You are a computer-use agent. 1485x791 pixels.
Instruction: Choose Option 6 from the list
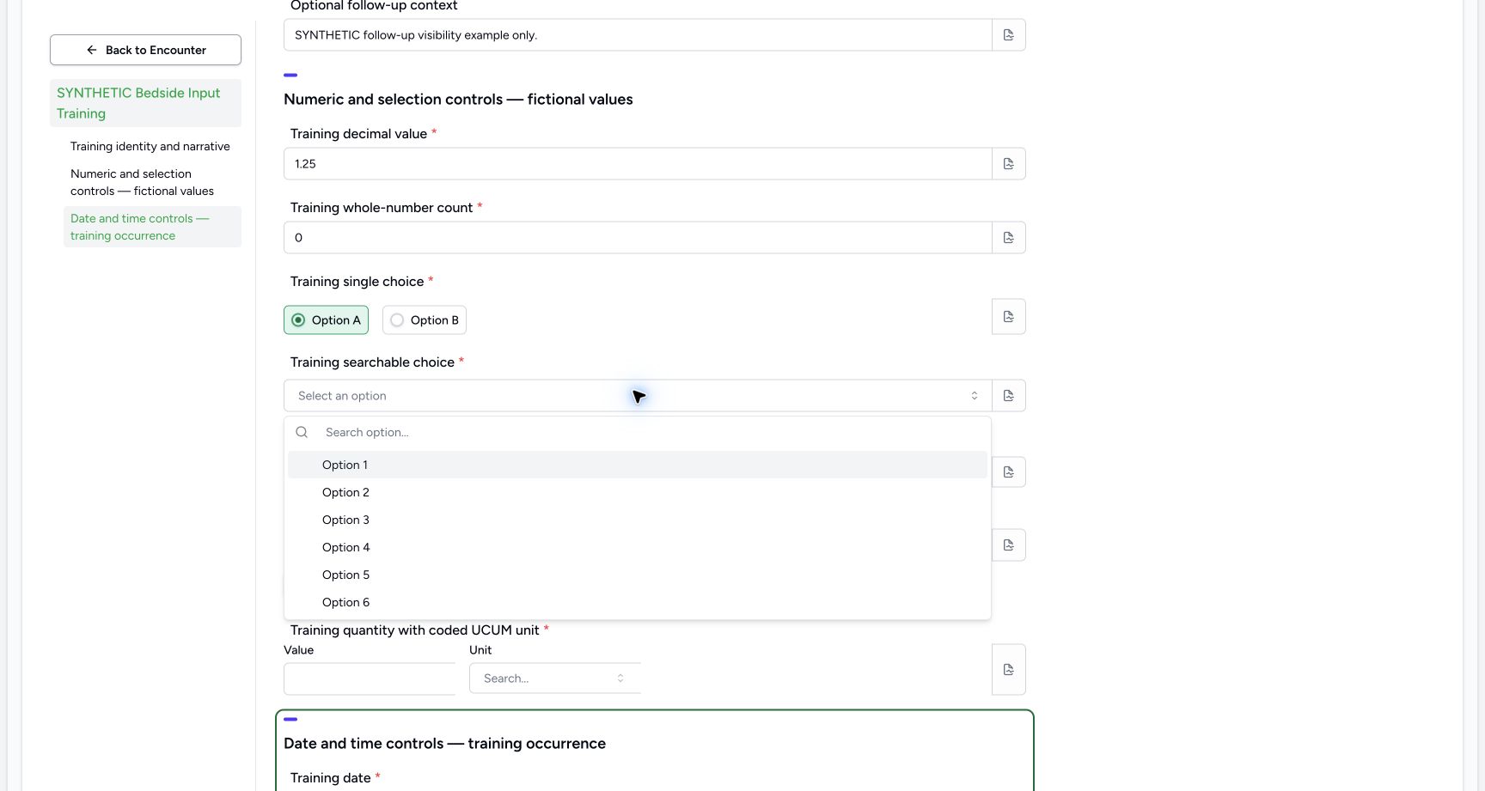click(x=638, y=602)
